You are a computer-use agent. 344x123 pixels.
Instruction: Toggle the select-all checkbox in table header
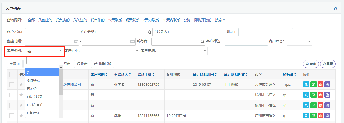pos(12,75)
